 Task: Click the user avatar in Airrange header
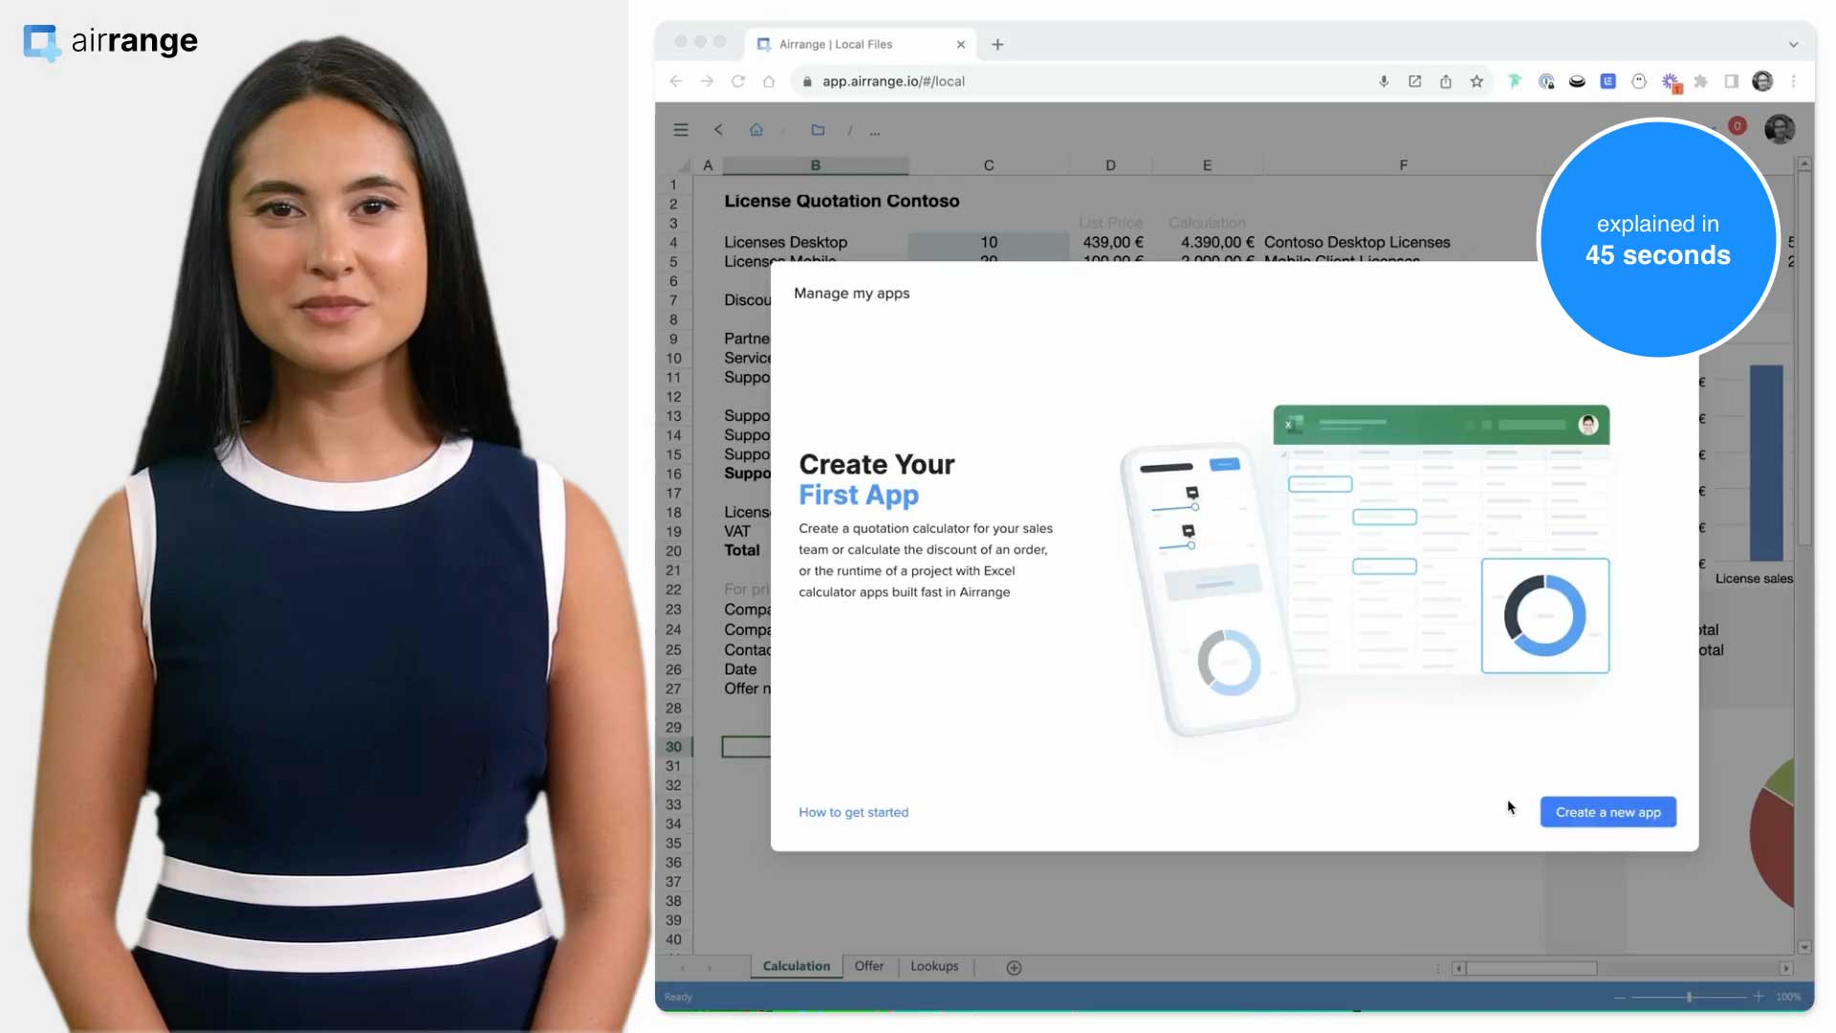[1780, 129]
